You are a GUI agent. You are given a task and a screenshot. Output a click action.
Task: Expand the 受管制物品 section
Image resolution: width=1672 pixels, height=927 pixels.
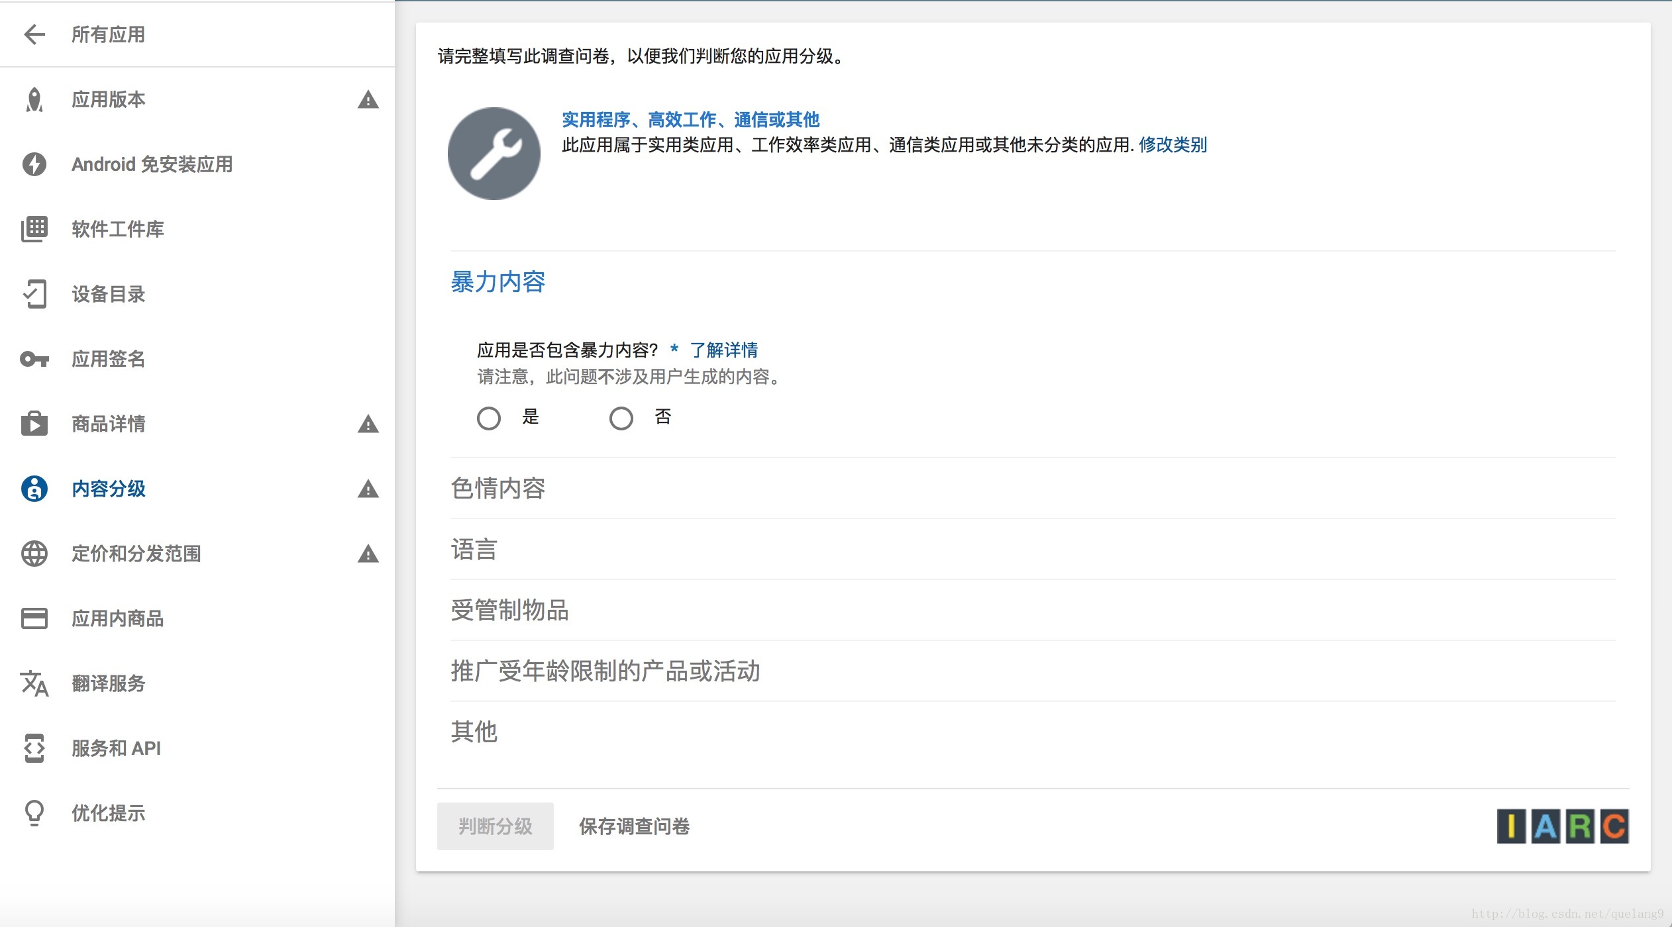click(x=510, y=610)
